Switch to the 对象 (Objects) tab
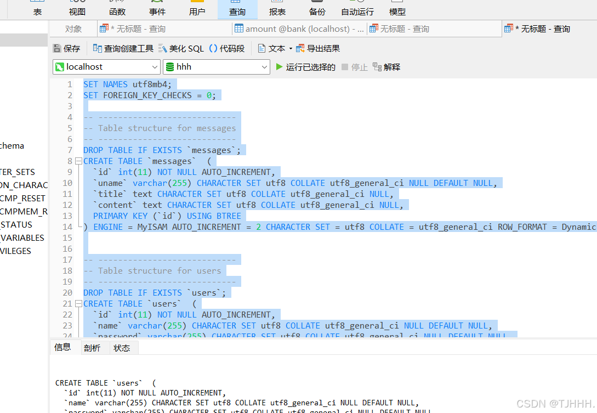597x413 pixels. [73, 29]
